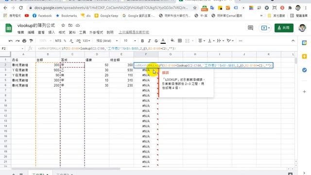
Task: Star the vlookup document
Action: pos(63,25)
